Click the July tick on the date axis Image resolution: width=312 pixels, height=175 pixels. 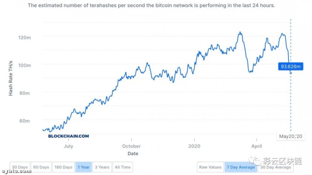tap(68, 146)
